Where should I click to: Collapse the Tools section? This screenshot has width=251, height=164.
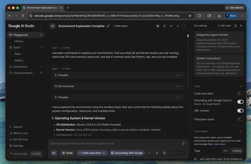tap(241, 86)
